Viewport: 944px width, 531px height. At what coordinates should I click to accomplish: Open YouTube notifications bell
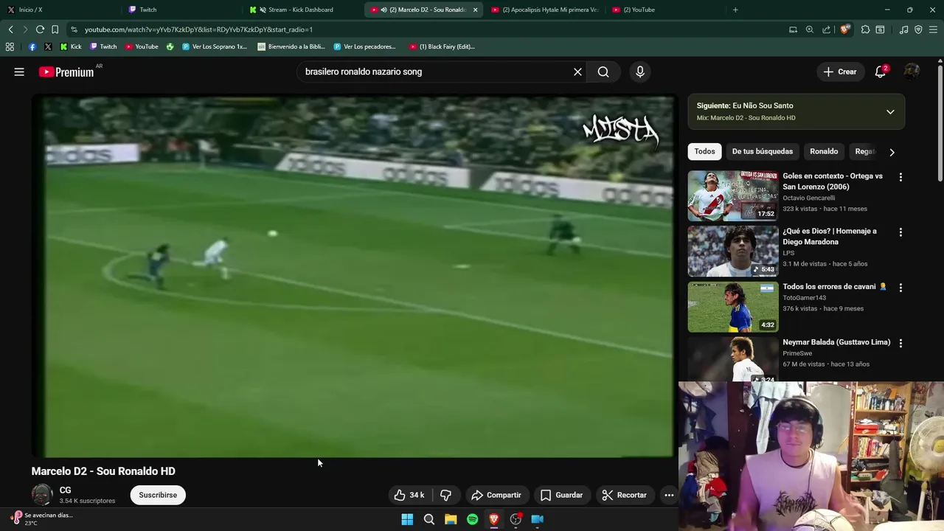pyautogui.click(x=880, y=72)
